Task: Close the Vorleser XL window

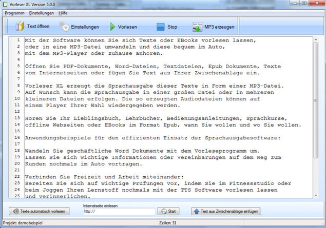Action: click(x=317, y=3)
